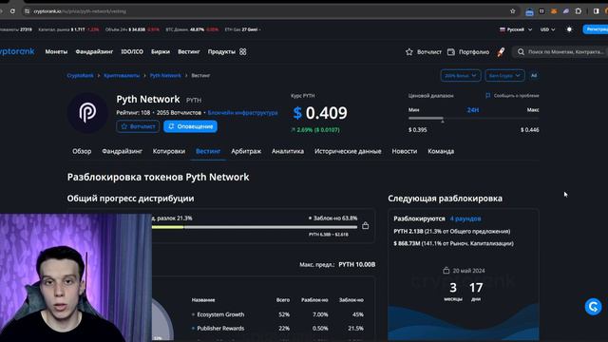Open the blue chat bubble widget
This screenshot has height=342, width=608.
coord(593,306)
